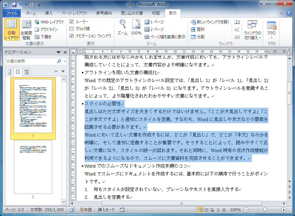Click ページ: 1/2 in the status bar
Screen dimensions: 295x216
pos(15,210)
